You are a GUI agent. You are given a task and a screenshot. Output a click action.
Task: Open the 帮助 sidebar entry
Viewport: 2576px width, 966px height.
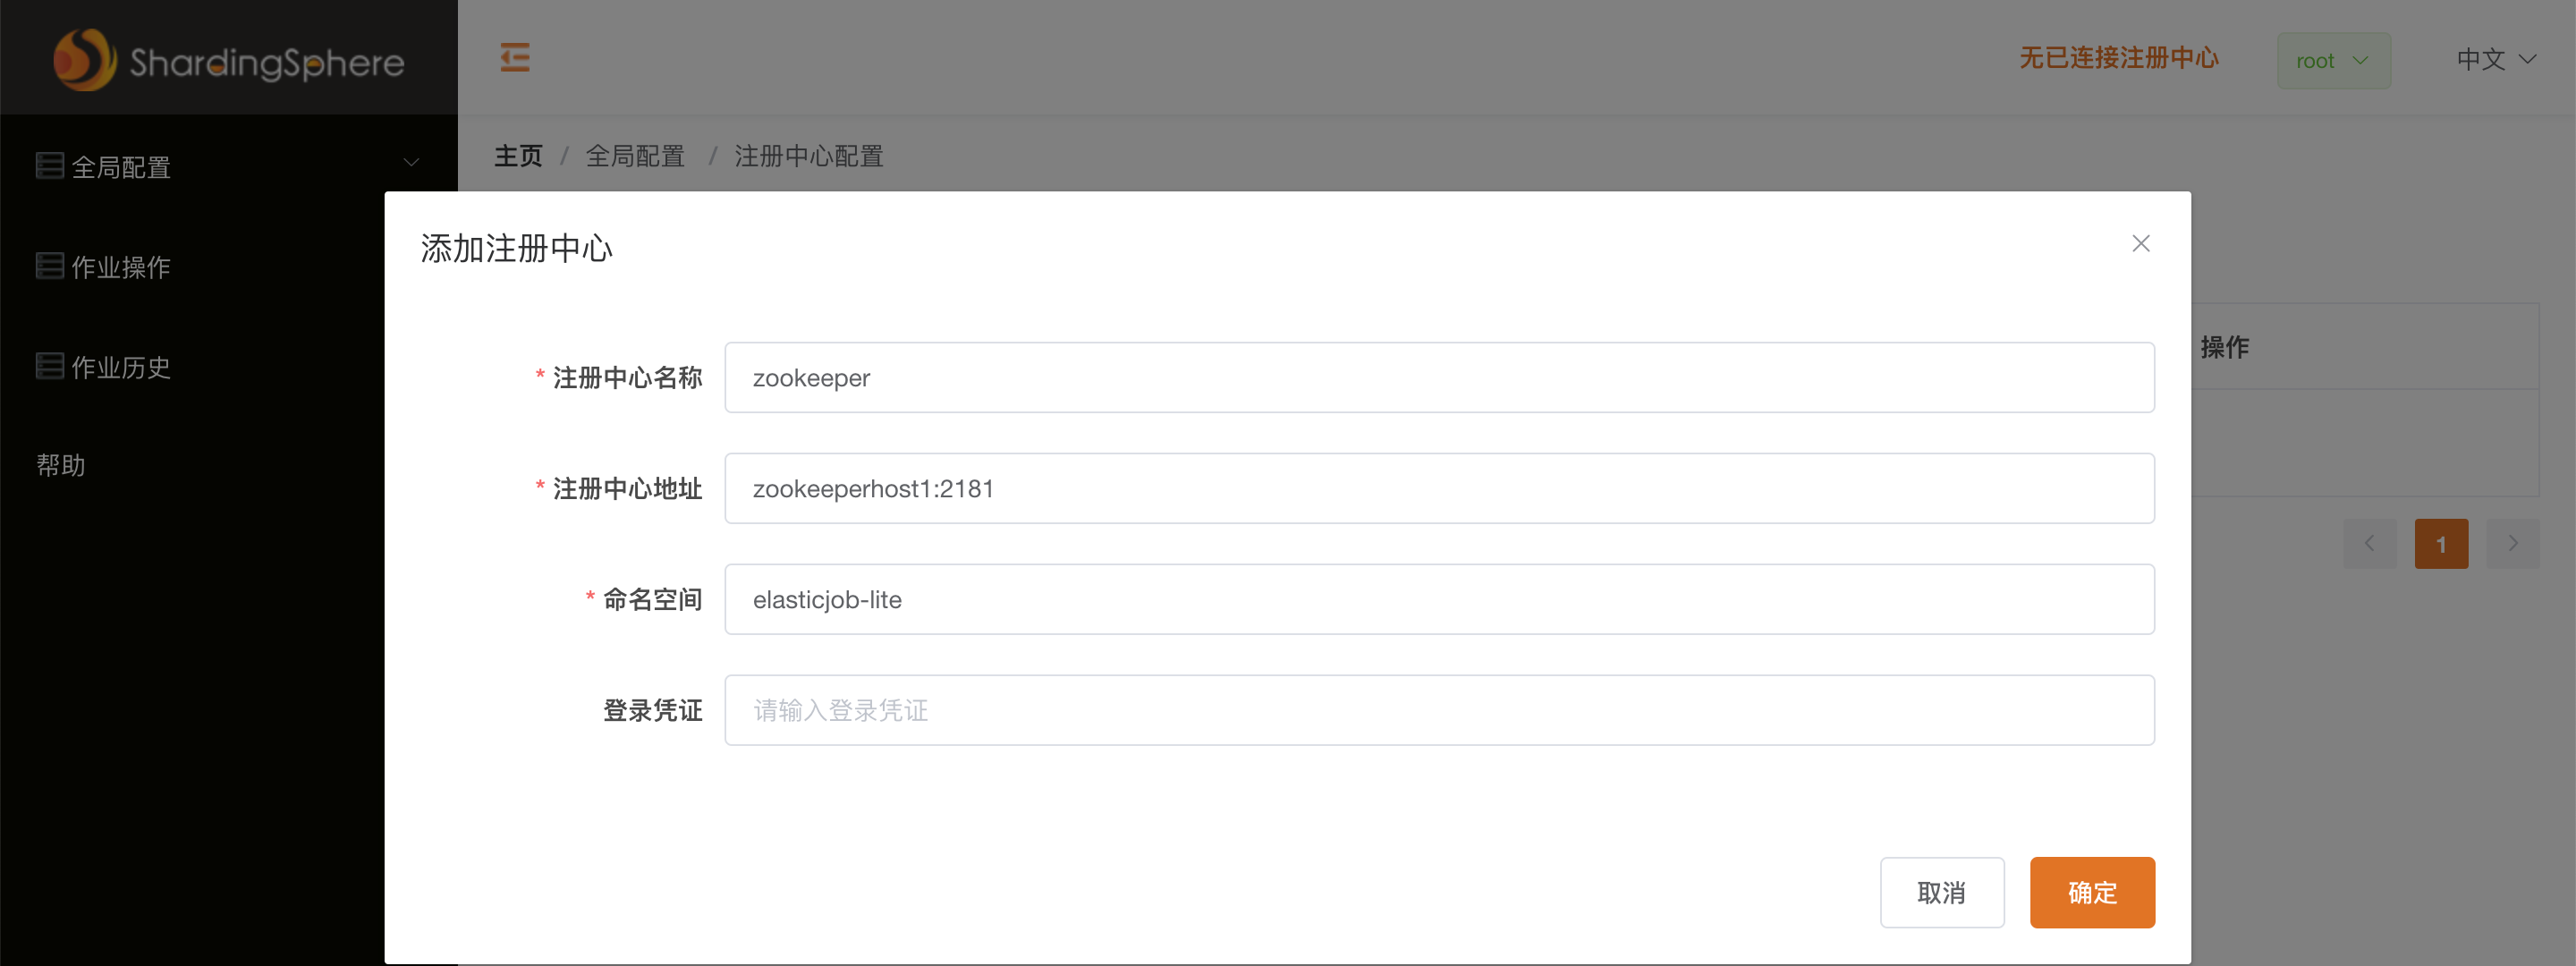[60, 464]
